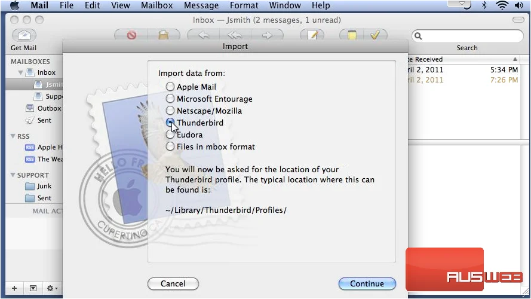This screenshot has width=531, height=299.
Task: Click the Date Received sort arrow
Action: [515, 59]
